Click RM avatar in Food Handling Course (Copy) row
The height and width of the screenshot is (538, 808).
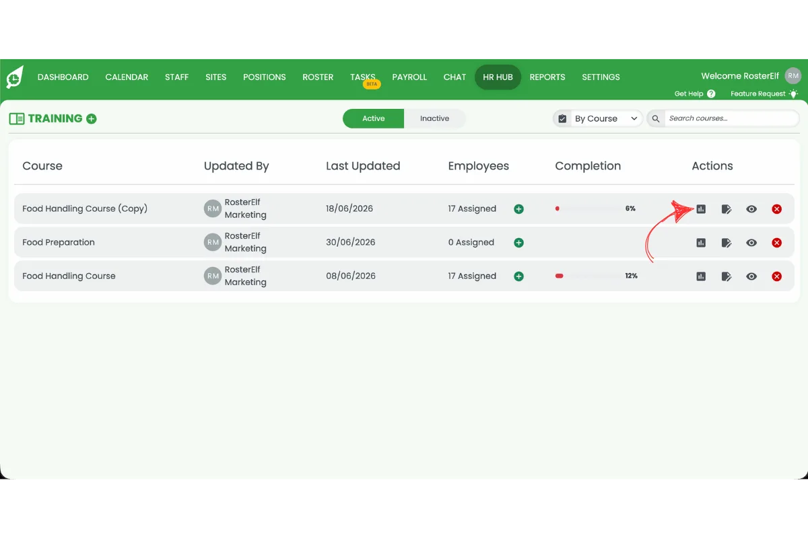[213, 209]
